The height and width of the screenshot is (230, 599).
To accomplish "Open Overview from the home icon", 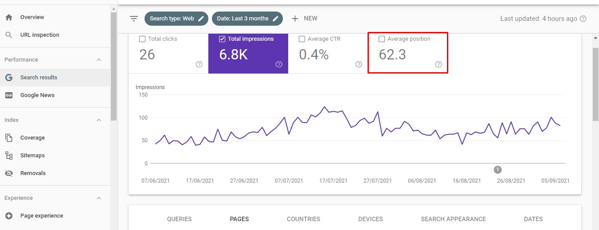I will pyautogui.click(x=8, y=17).
